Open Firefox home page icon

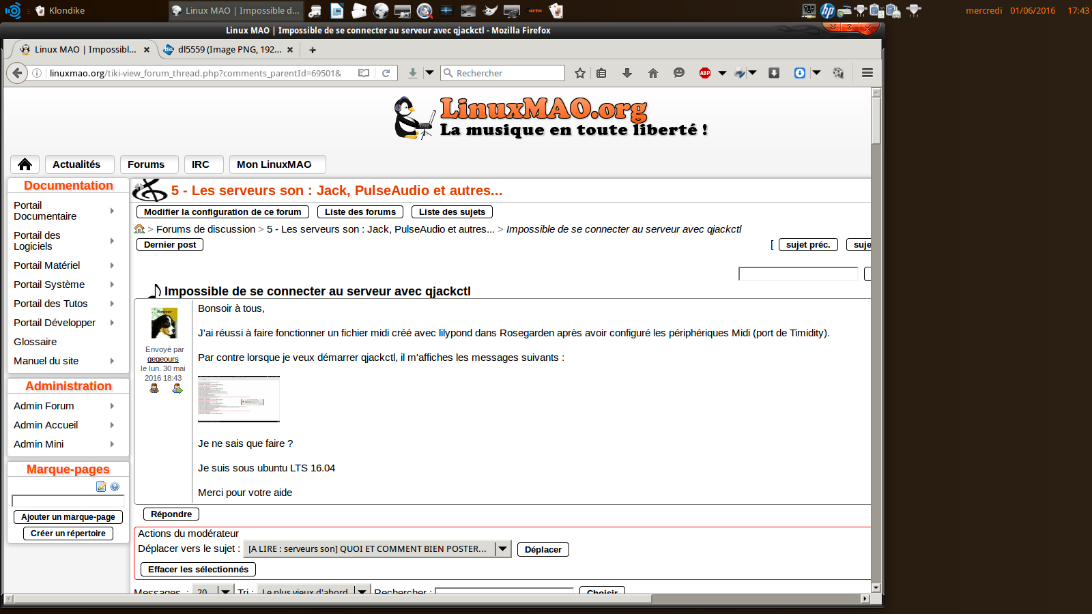[x=653, y=73]
